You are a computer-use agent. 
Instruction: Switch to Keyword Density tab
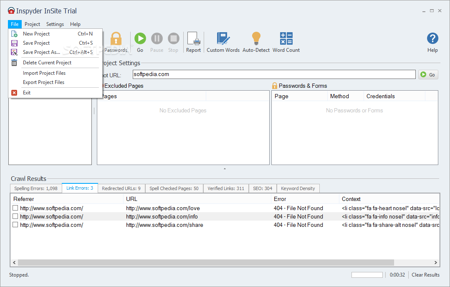pos(298,188)
